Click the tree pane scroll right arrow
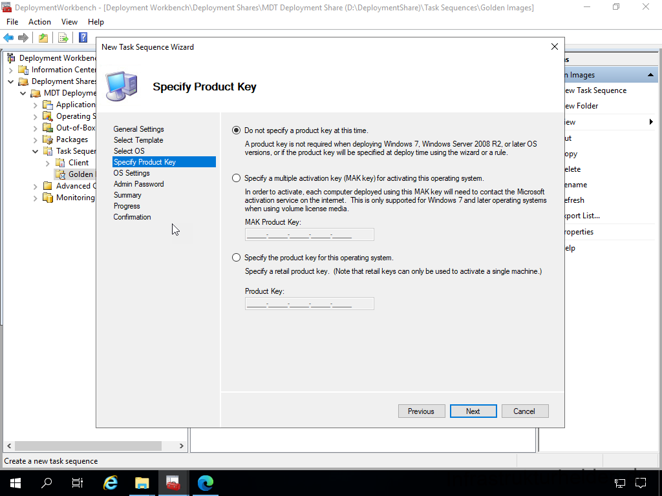This screenshot has width=662, height=496. click(x=181, y=446)
